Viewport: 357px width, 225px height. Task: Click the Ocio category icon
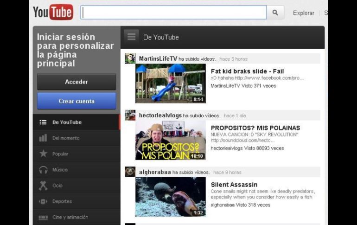click(43, 186)
